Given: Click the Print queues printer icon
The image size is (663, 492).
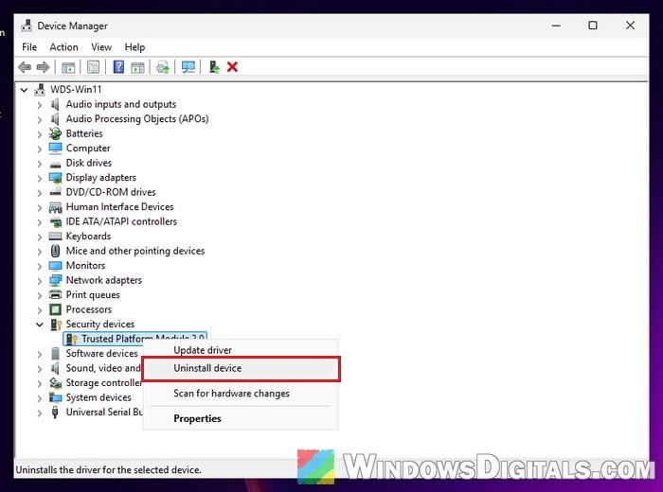Looking at the screenshot, I should [x=55, y=295].
